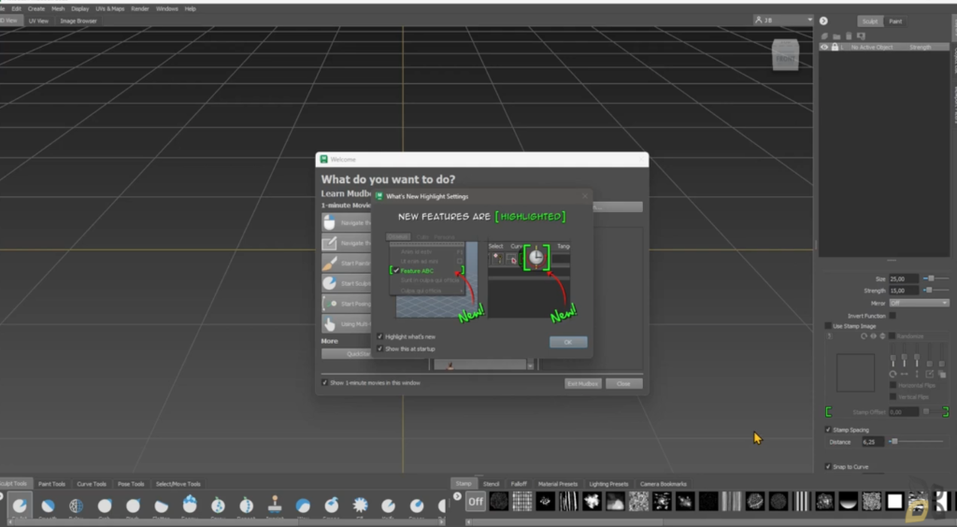The height and width of the screenshot is (527, 957).
Task: Click the Navigate mouse icon in Welcome window
Action: (x=330, y=222)
